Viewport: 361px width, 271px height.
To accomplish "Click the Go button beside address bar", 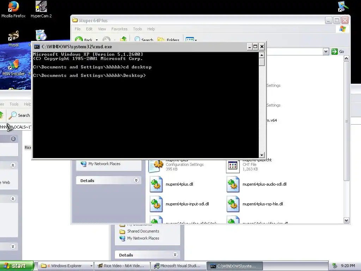I will [338, 52].
